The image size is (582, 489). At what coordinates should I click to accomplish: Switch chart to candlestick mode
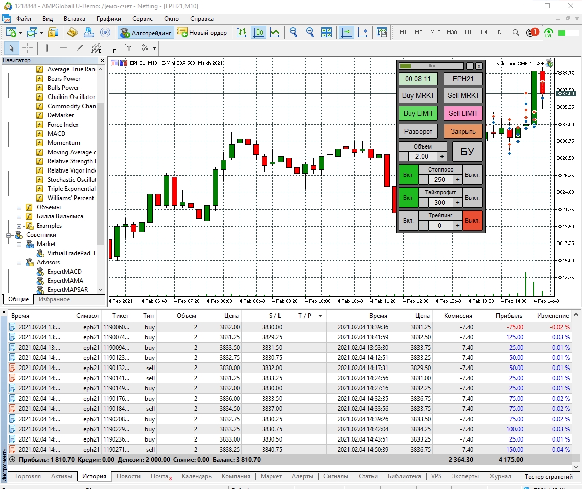[x=259, y=33]
